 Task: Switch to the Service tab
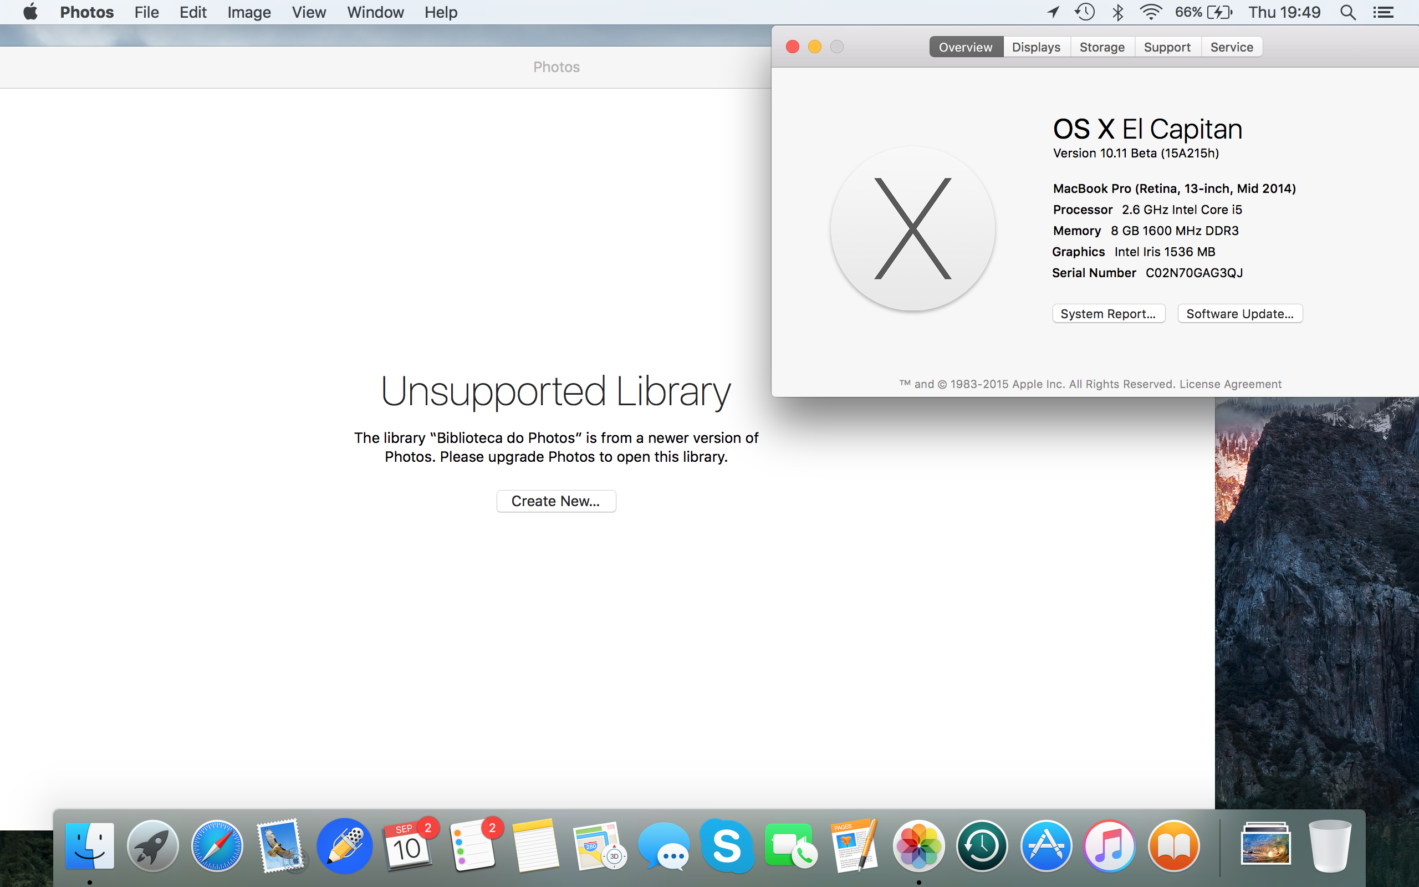1232,47
